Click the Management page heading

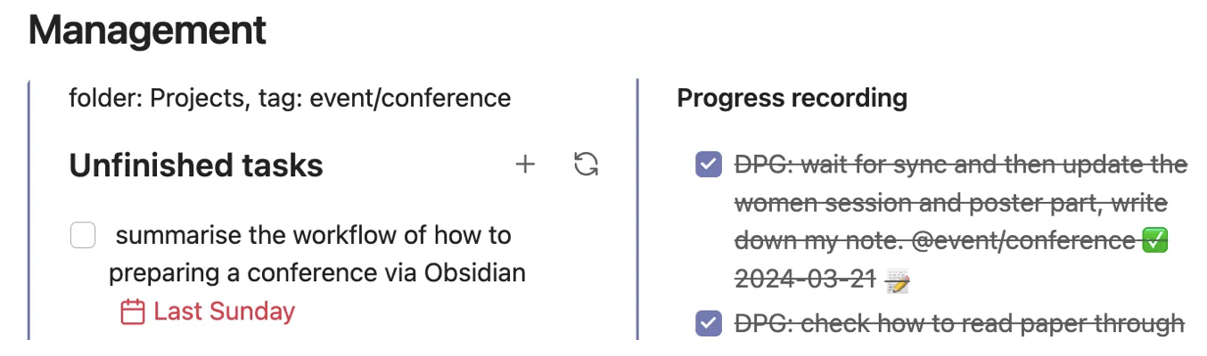point(147,30)
